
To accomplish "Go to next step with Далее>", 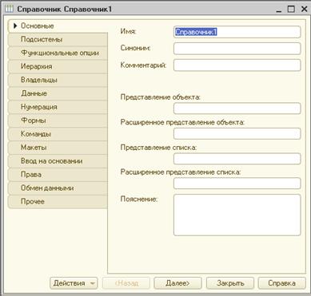I will pos(177,283).
